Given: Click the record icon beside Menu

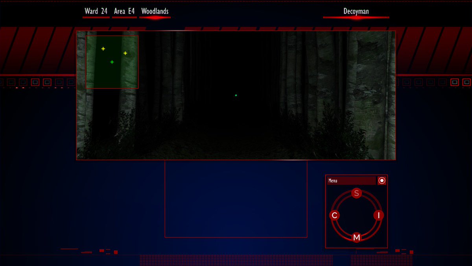Looking at the screenshot, I should [382, 180].
